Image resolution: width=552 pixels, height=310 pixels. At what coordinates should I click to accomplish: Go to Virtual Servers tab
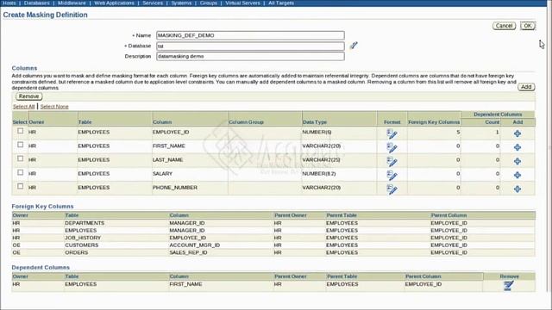pyautogui.click(x=242, y=3)
